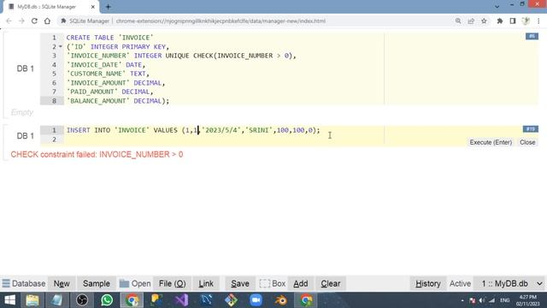This screenshot has width=547, height=308.
Task: Open Blender from taskbar
Action: 280,300
